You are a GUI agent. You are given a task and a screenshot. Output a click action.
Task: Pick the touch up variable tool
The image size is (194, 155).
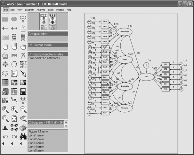tap(23, 73)
